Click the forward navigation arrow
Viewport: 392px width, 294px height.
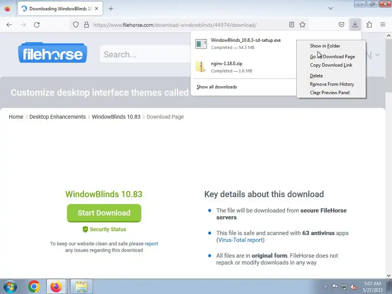click(x=23, y=25)
